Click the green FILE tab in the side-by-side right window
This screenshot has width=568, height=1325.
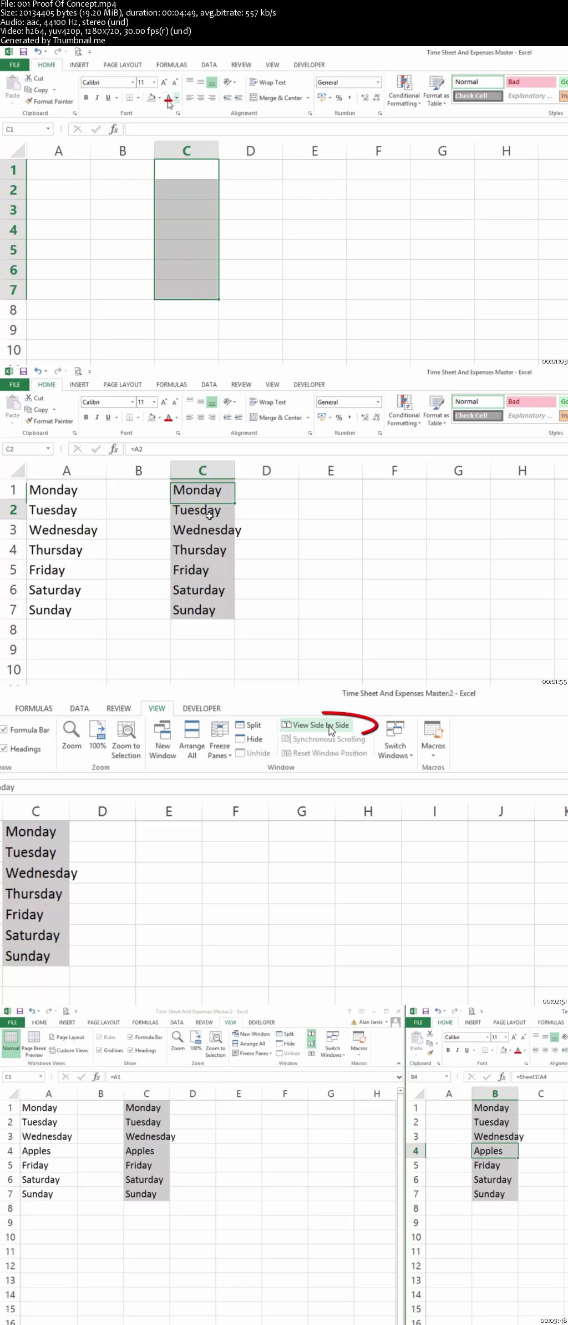click(418, 1022)
